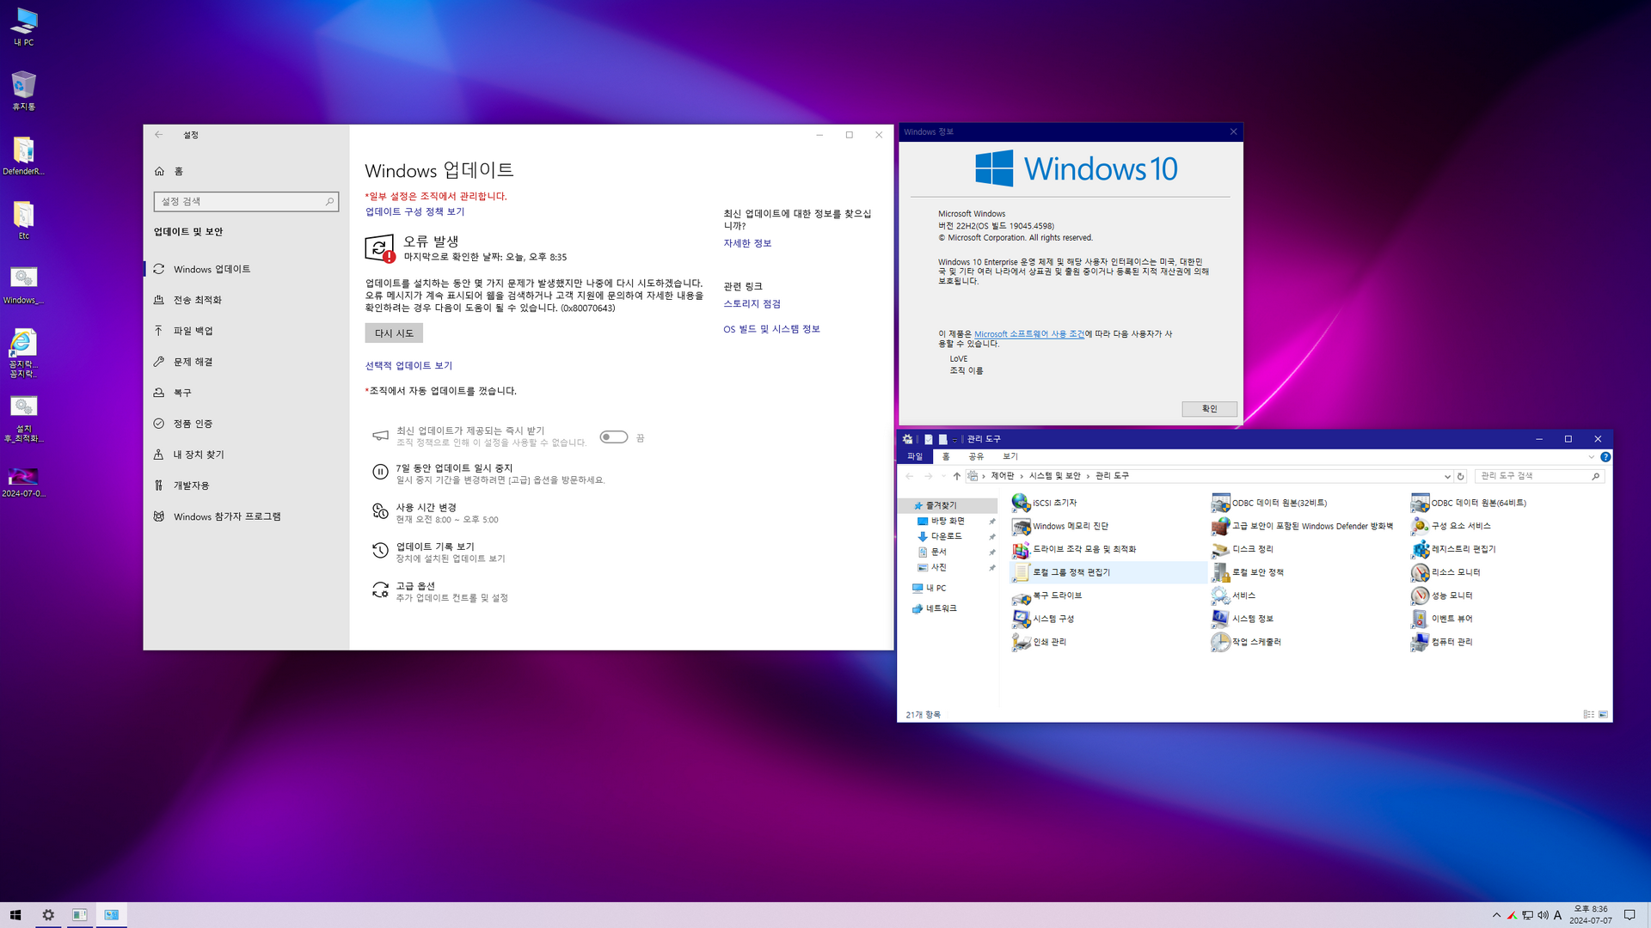Open the 보기 ribbon tab

point(1010,456)
